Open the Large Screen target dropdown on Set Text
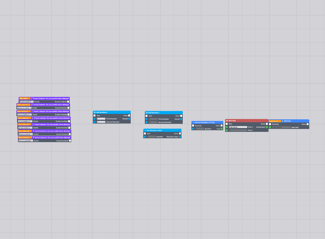Viewport: 325px width, 239px height. pos(275,121)
